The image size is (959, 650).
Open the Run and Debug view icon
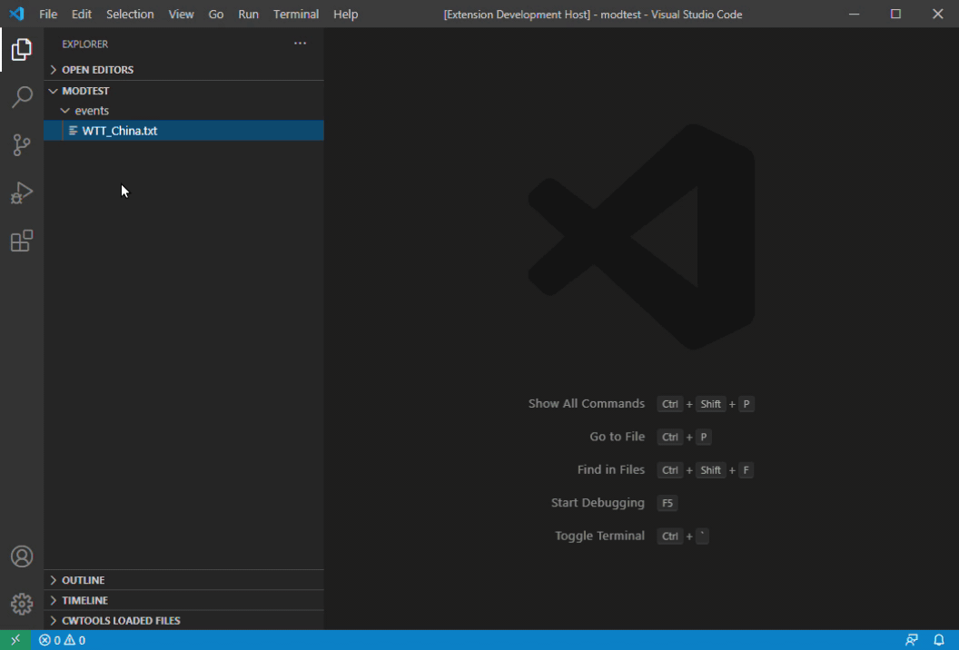[22, 192]
